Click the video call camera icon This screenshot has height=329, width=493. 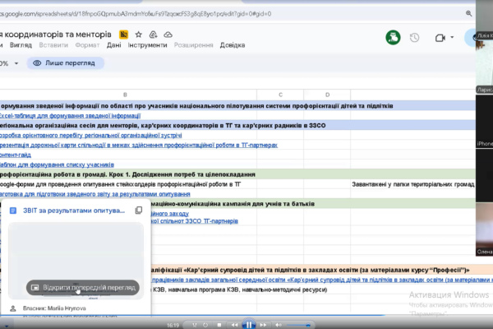440,38
